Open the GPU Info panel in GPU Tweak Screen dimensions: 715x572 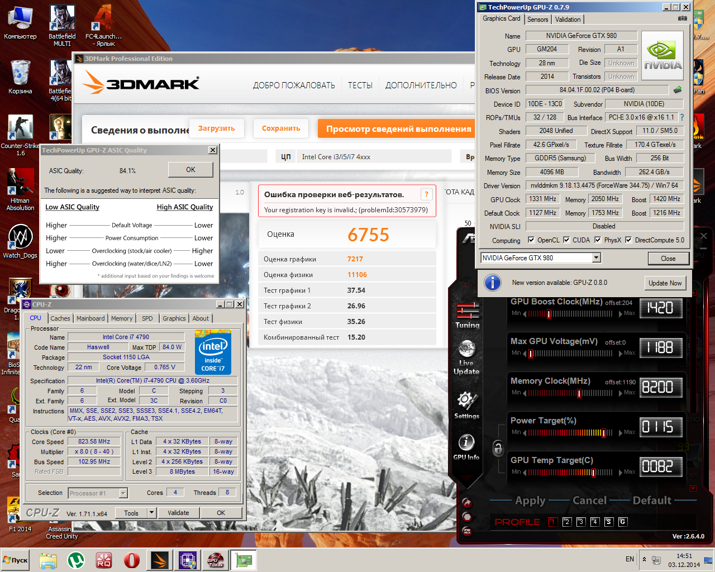pyautogui.click(x=466, y=447)
